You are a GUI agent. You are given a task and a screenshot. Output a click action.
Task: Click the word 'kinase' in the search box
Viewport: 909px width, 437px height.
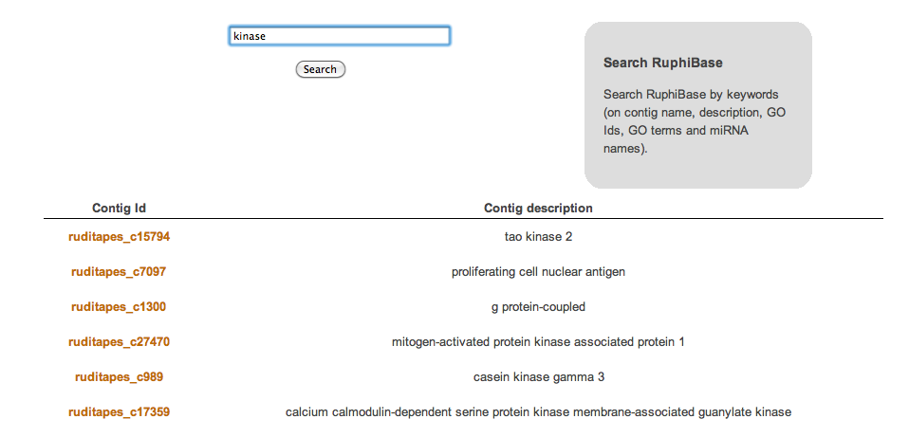click(x=250, y=36)
